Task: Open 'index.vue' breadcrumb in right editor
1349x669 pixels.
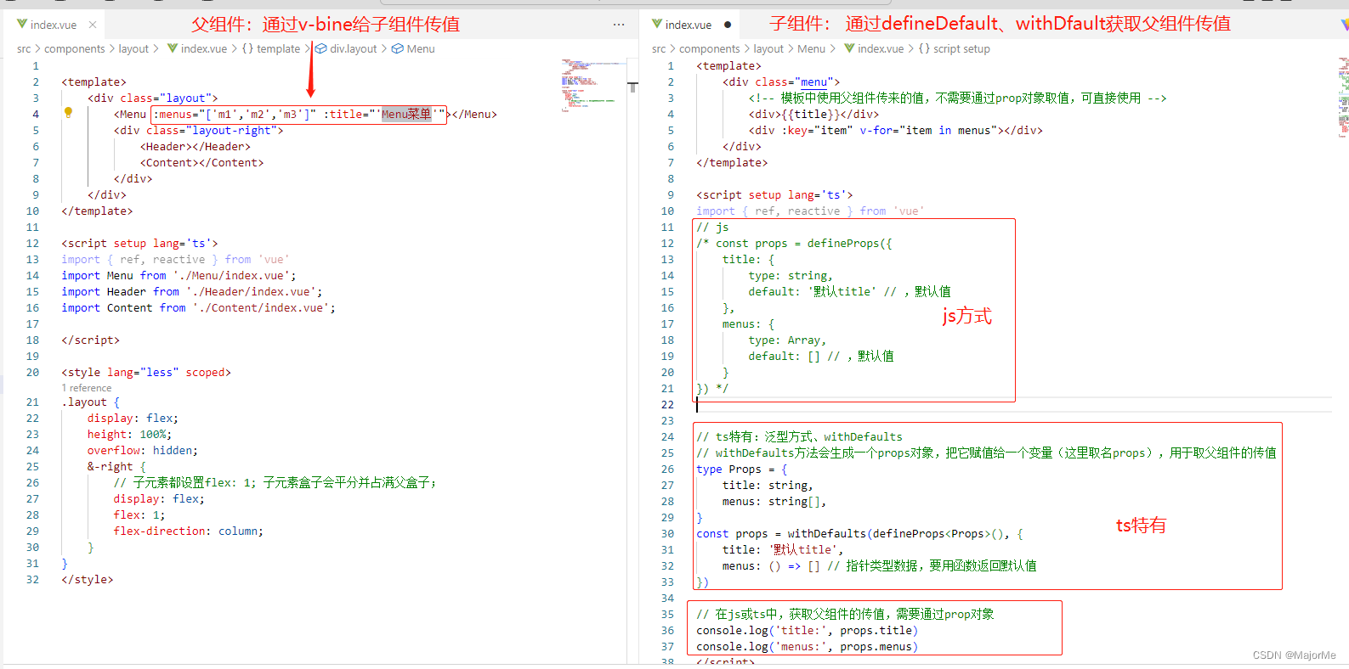Action: point(881,49)
